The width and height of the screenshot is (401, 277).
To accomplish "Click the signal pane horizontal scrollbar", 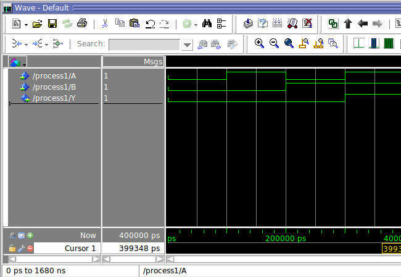I will pos(54,259).
